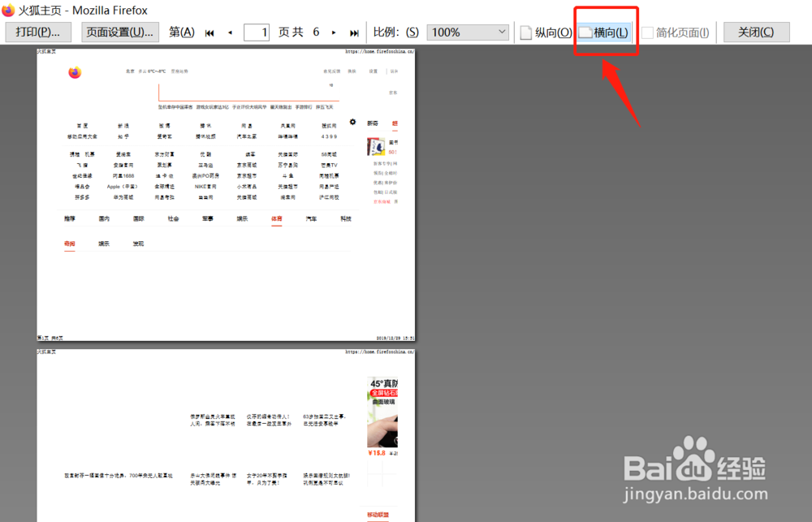
Task: Click the 'NIKE官网' link in the preview
Action: (x=205, y=187)
